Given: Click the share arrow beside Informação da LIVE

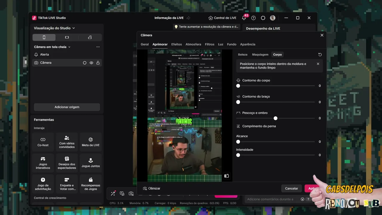Looking at the screenshot, I should [188, 18].
